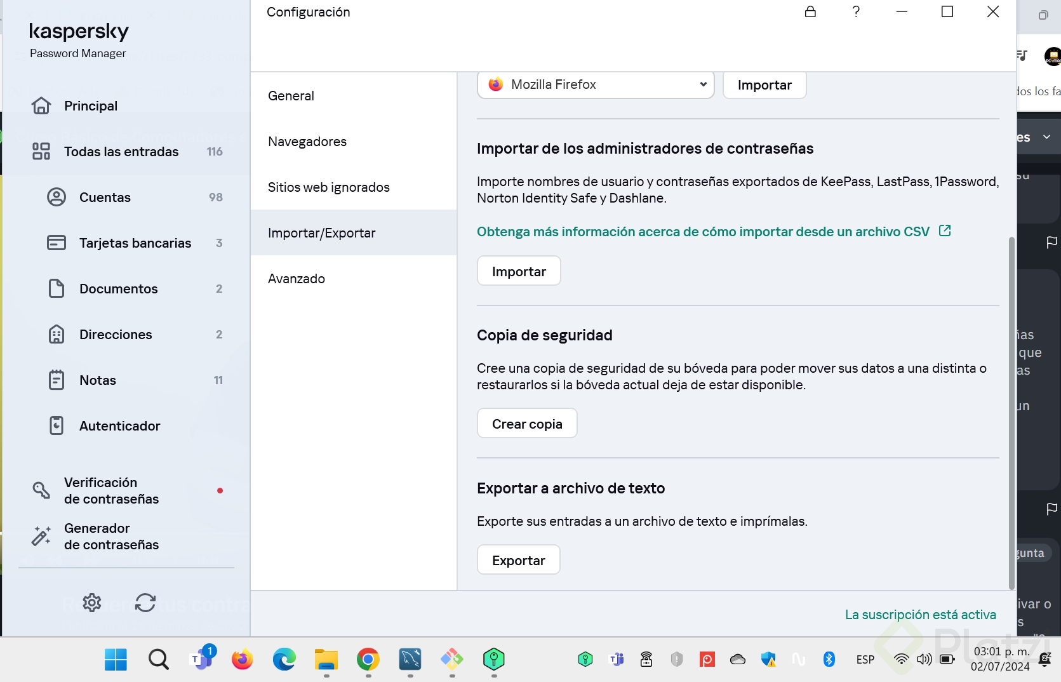Click Importar under password managers section
The image size is (1061, 682).
click(x=519, y=271)
